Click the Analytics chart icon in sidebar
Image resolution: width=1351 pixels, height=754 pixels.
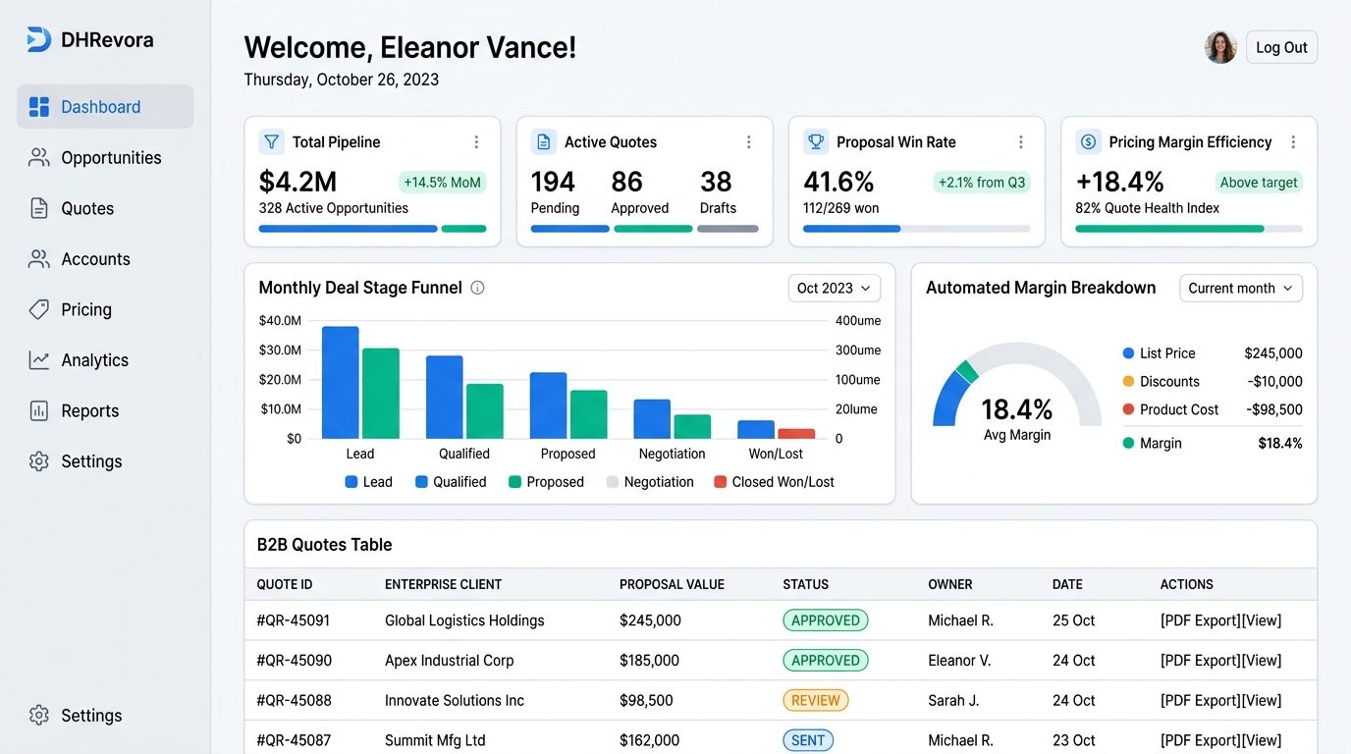[x=39, y=360]
